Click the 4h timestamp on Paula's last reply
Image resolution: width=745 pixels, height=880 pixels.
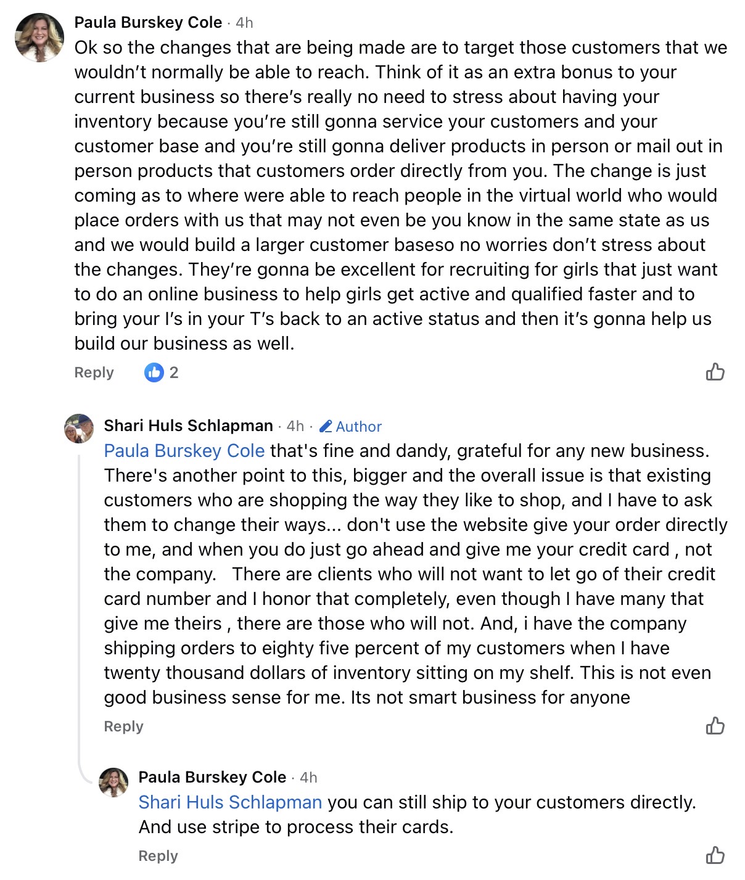pos(308,778)
